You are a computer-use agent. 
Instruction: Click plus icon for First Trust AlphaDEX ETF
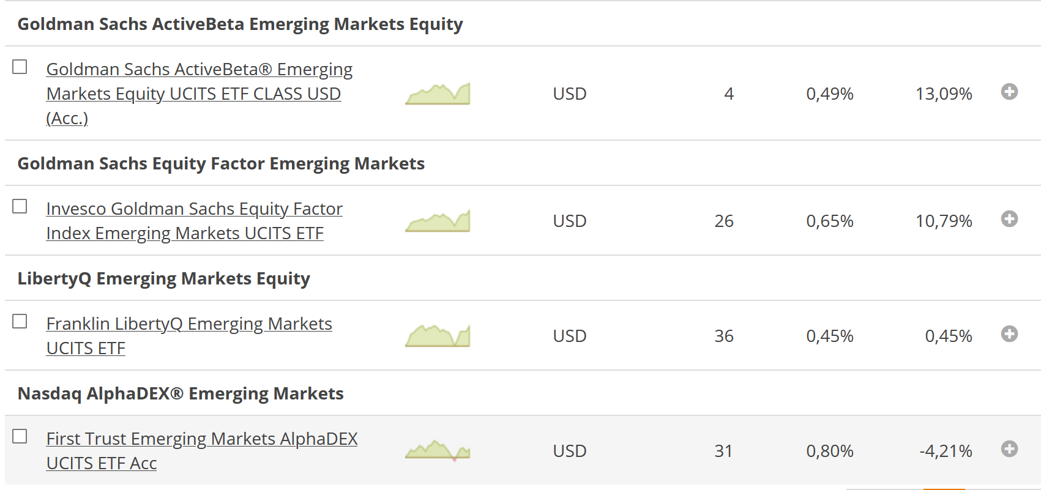1009,449
